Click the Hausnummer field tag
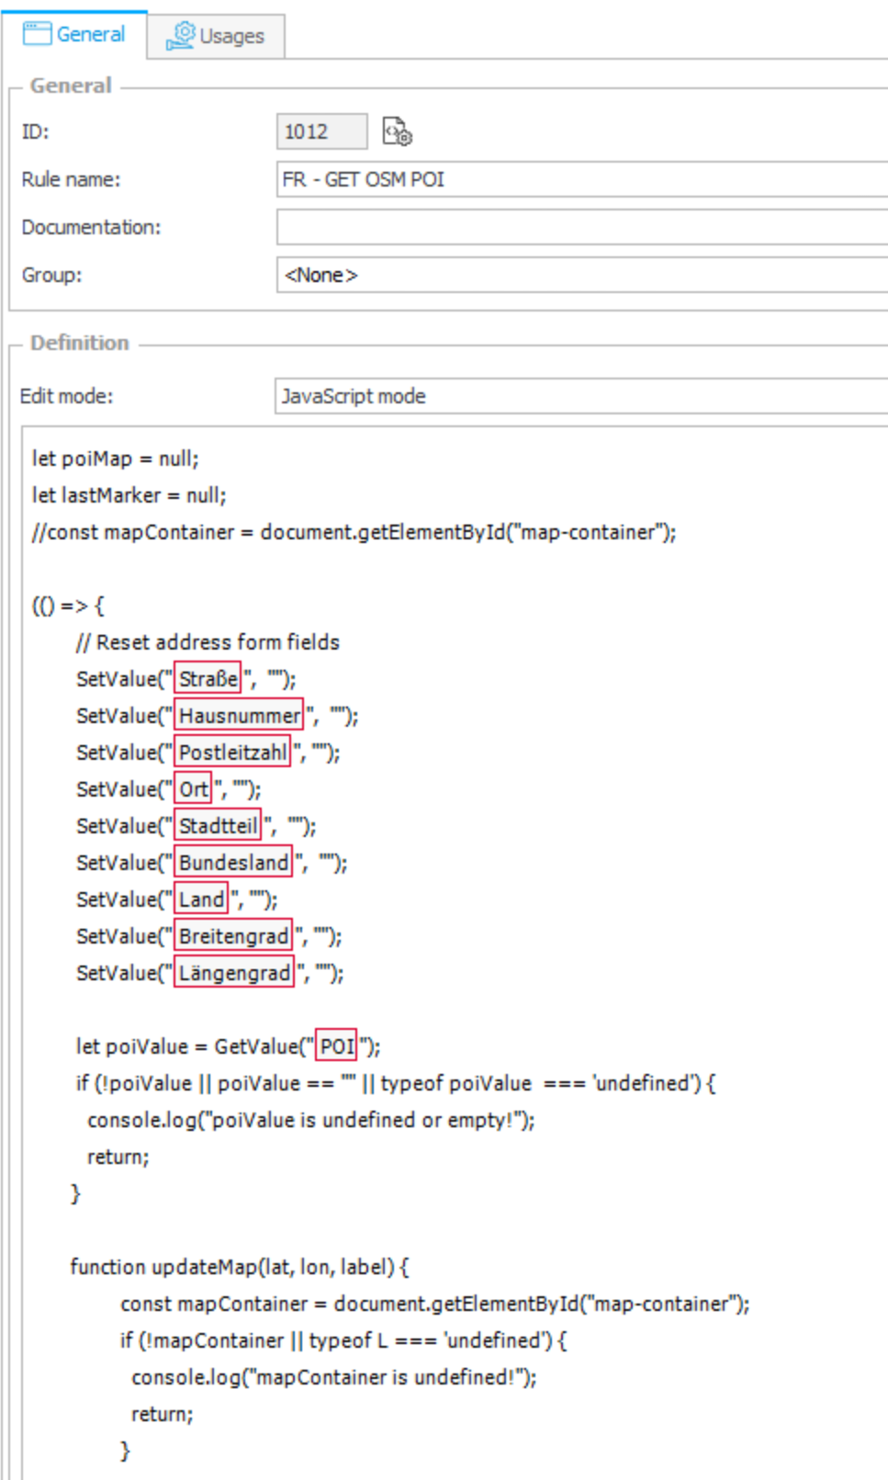888x1480 pixels. 239,716
